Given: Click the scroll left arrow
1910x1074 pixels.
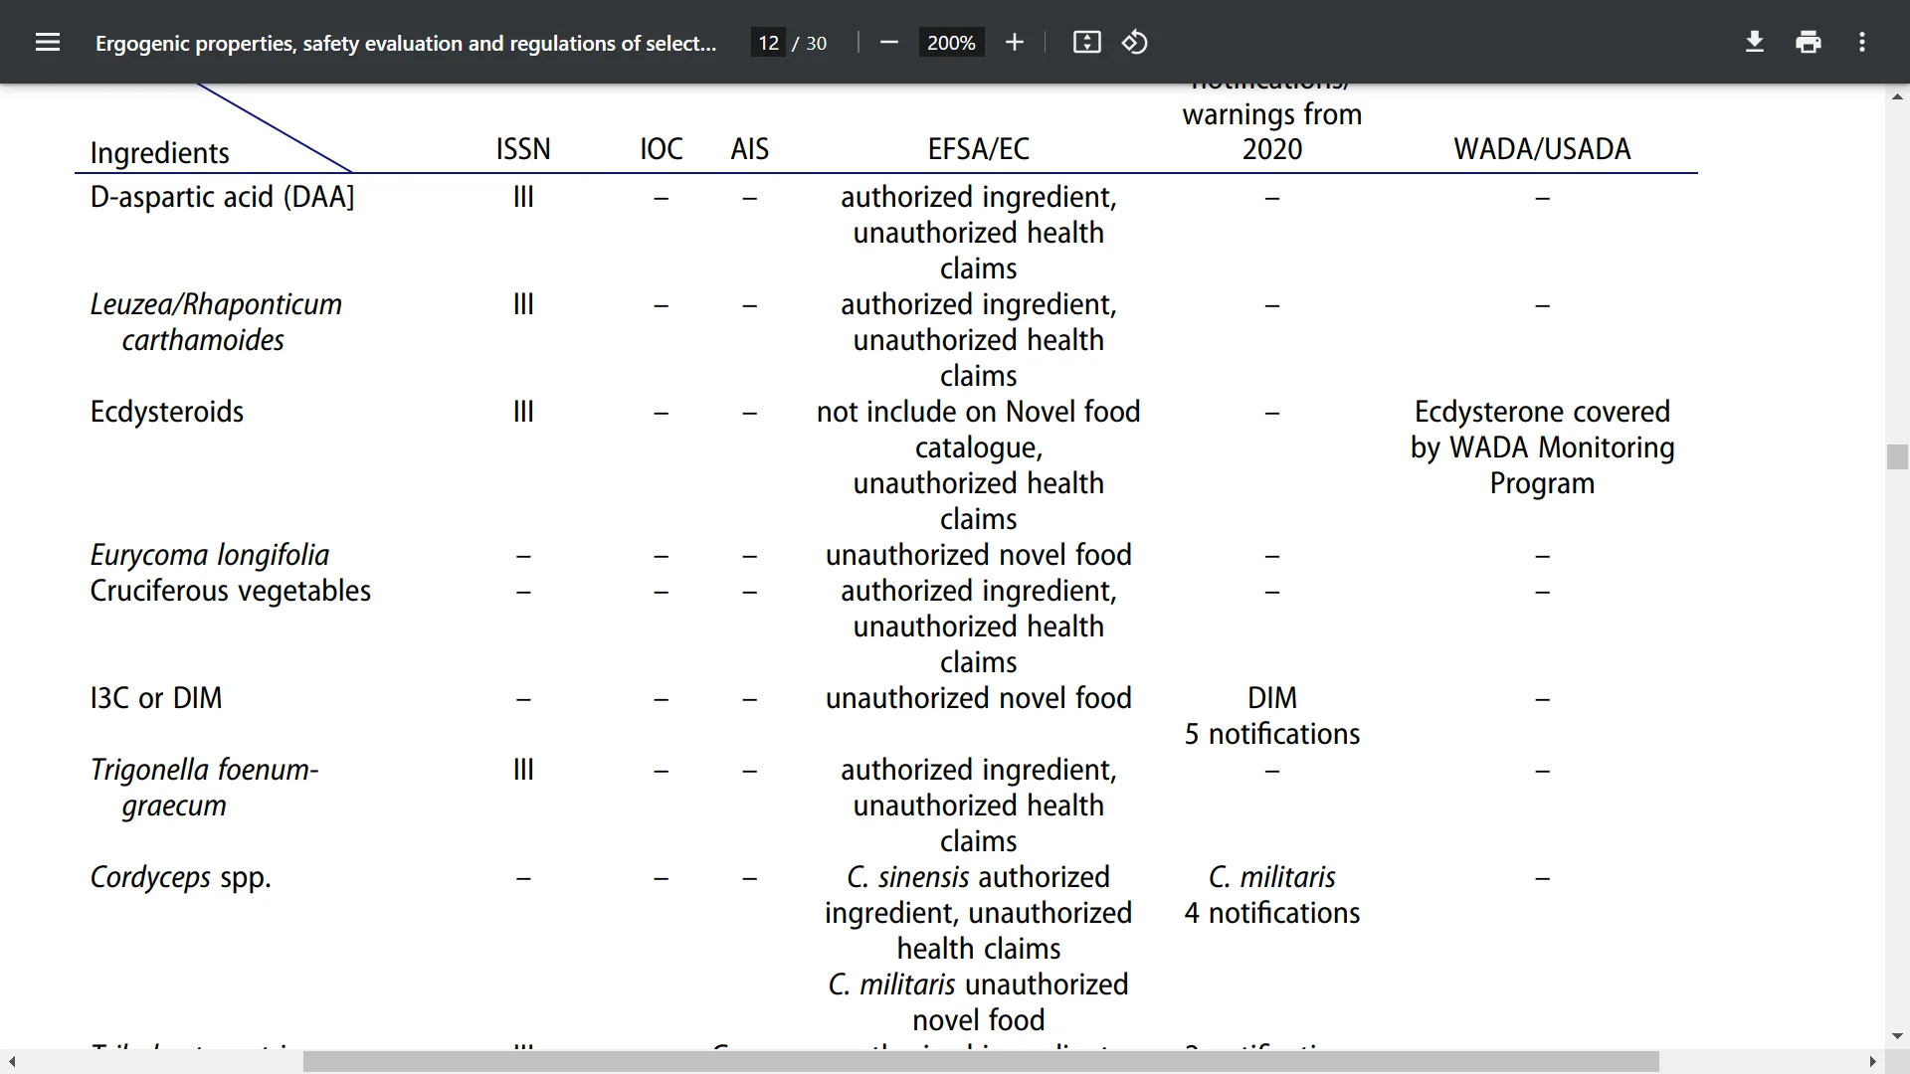Looking at the screenshot, I should click(x=12, y=1062).
